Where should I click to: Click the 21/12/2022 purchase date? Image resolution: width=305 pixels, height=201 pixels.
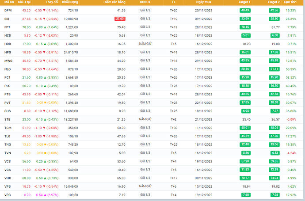(203, 119)
